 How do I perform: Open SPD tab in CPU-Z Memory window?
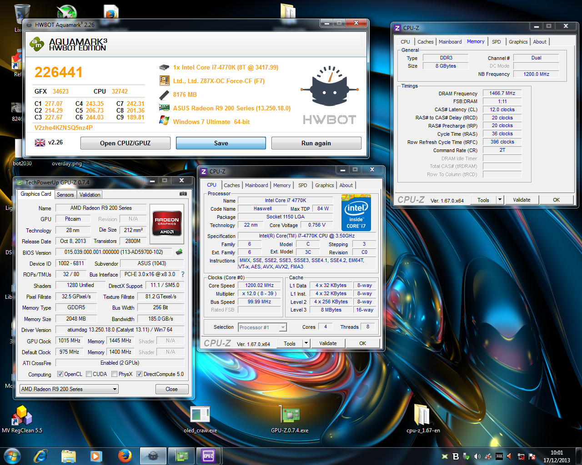click(497, 42)
